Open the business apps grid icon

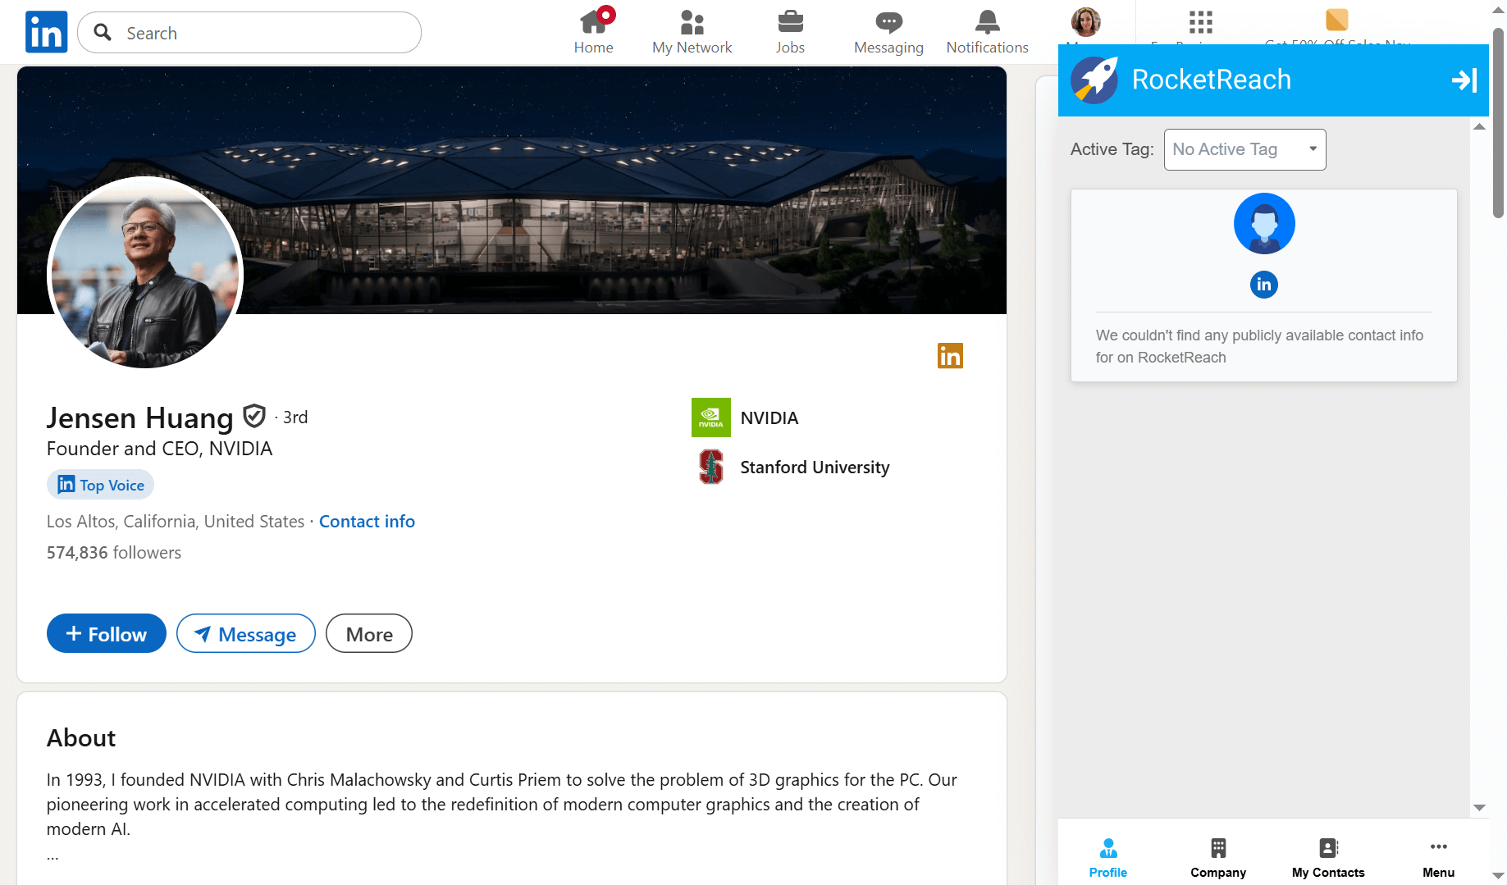click(1200, 22)
